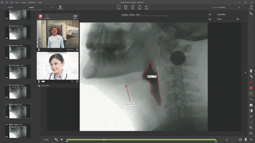Click the Open folder icon
255x143 pixels.
coord(119,6)
